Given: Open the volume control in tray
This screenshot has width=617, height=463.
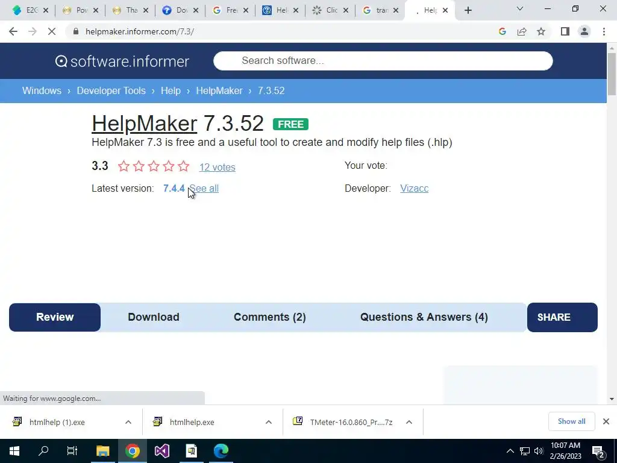Looking at the screenshot, I should (539, 451).
